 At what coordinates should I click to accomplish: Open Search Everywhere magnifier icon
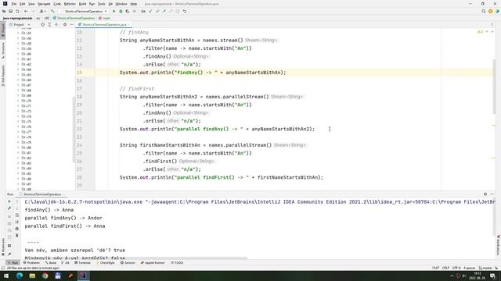pyautogui.click(x=484, y=11)
